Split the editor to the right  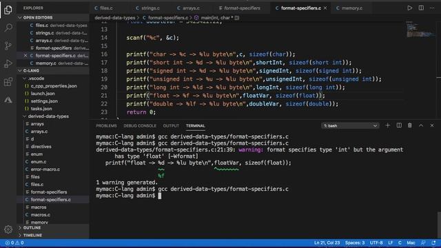pyautogui.click(x=421, y=8)
